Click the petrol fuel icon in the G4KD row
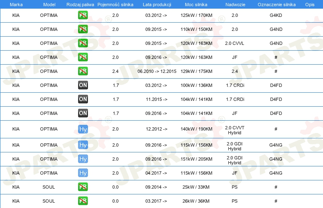Viewport: 323px width, 208px height. [x=83, y=15]
